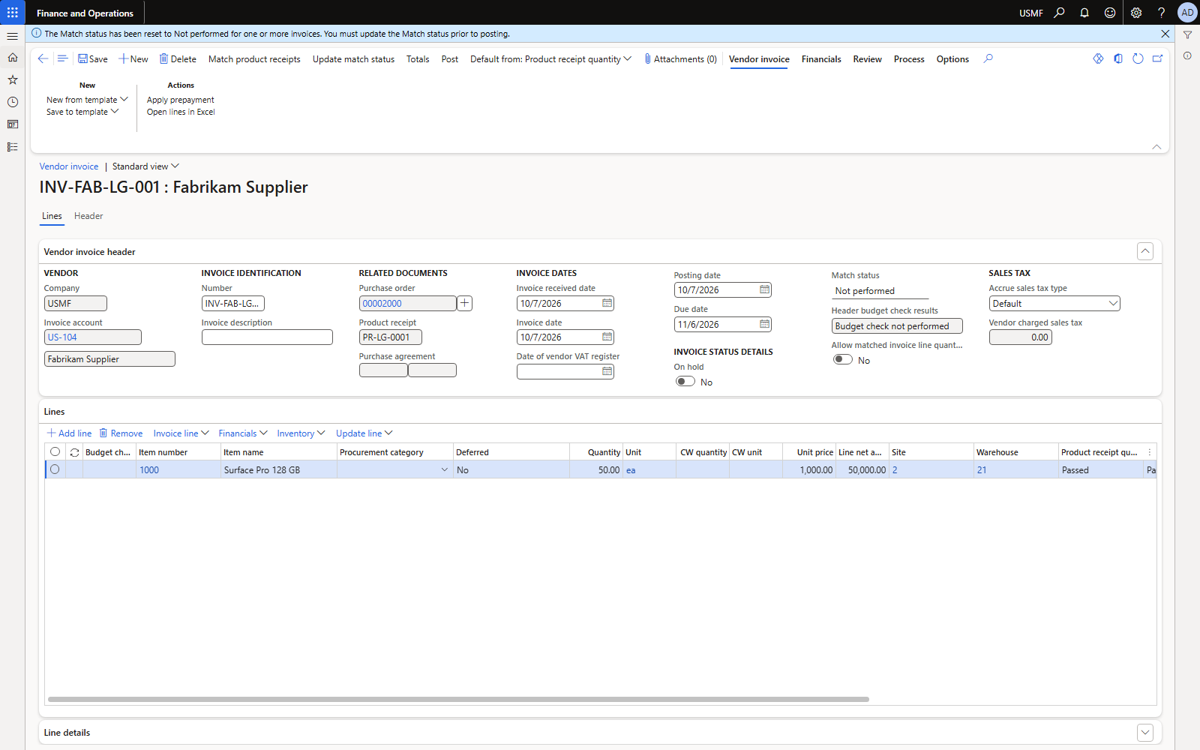Open Modules list icon in sidebar
The image size is (1200, 750).
point(13,147)
